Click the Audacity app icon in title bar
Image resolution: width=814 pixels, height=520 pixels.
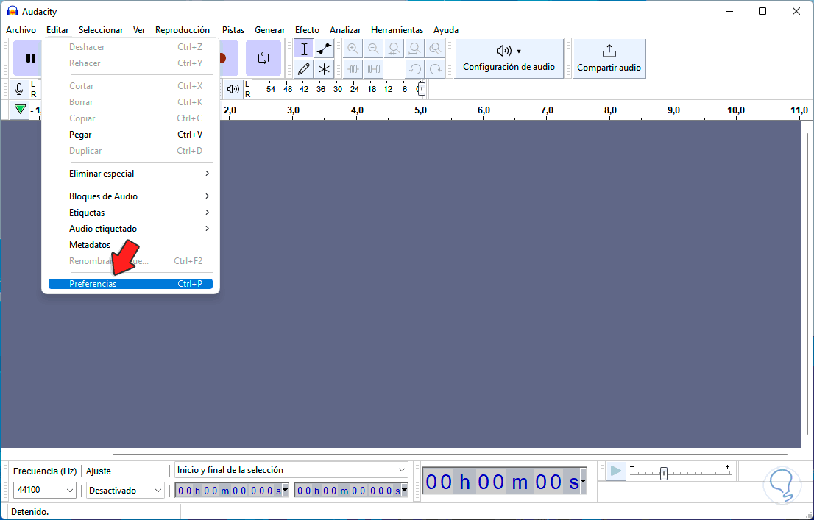click(12, 12)
